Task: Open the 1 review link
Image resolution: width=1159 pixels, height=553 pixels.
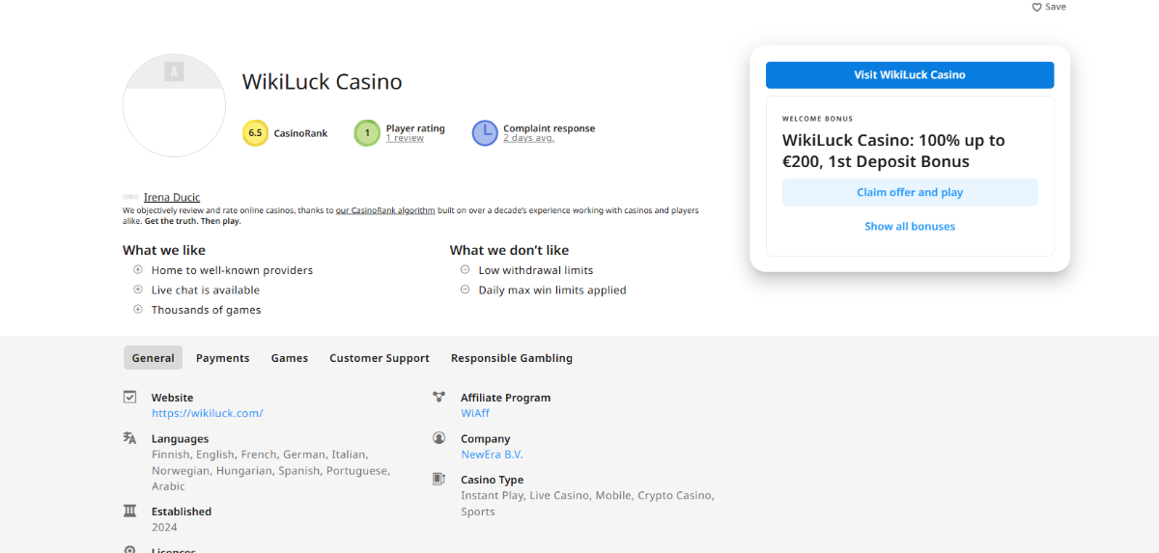Action: click(405, 138)
